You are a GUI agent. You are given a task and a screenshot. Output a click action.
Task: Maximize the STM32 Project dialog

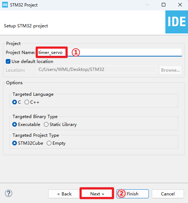pos(164,5)
